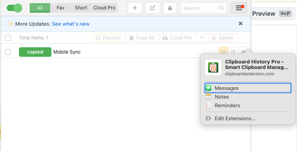
Task: Click the magnifier search icon
Action: tap(221, 8)
